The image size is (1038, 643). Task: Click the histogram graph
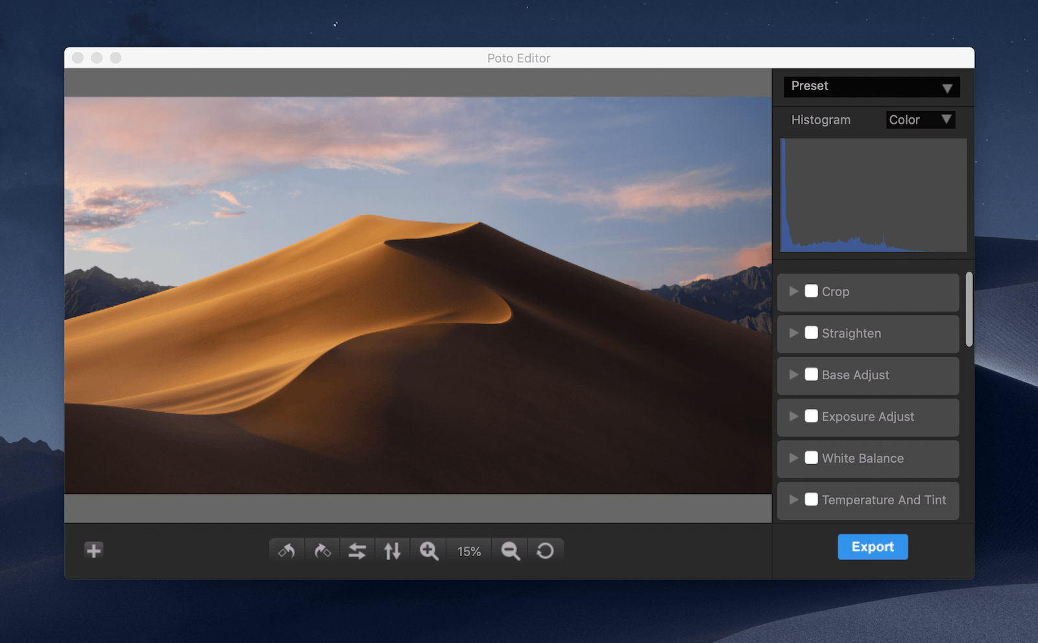pyautogui.click(x=873, y=195)
